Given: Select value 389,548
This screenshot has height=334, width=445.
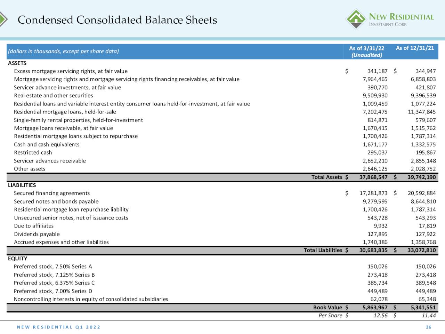Looking at the screenshot, I should click(x=426, y=283).
